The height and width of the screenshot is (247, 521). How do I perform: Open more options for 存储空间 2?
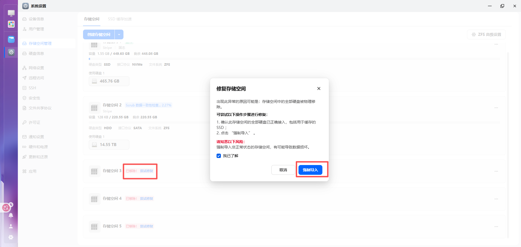496,108
